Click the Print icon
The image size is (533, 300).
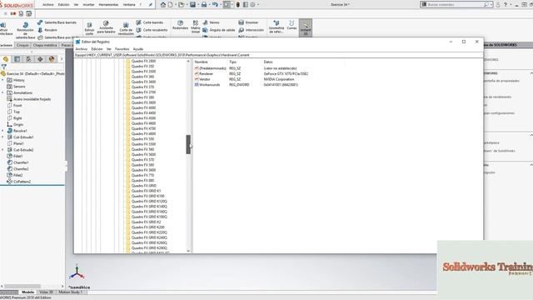pos(204,4)
